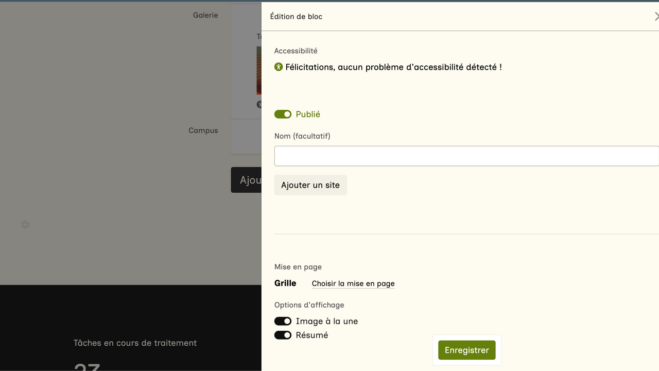
Task: Click the Nom (facultatif) field label
Action: tap(302, 137)
